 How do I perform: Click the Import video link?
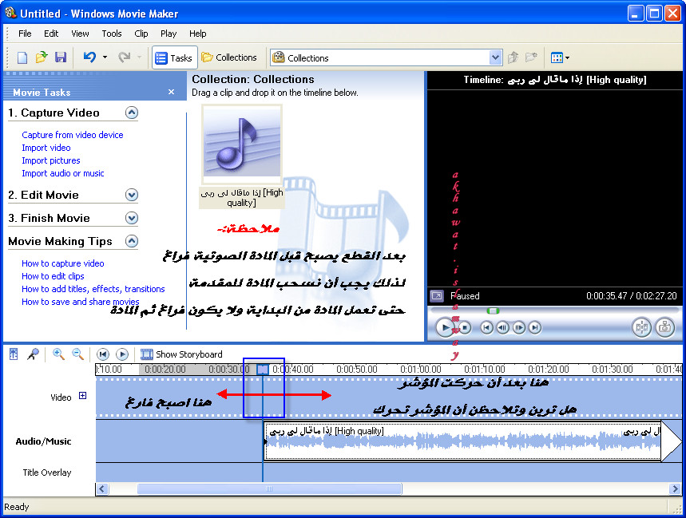[46, 148]
